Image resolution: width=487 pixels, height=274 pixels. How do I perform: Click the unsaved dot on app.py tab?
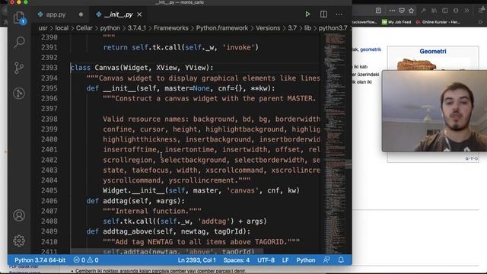pos(81,14)
